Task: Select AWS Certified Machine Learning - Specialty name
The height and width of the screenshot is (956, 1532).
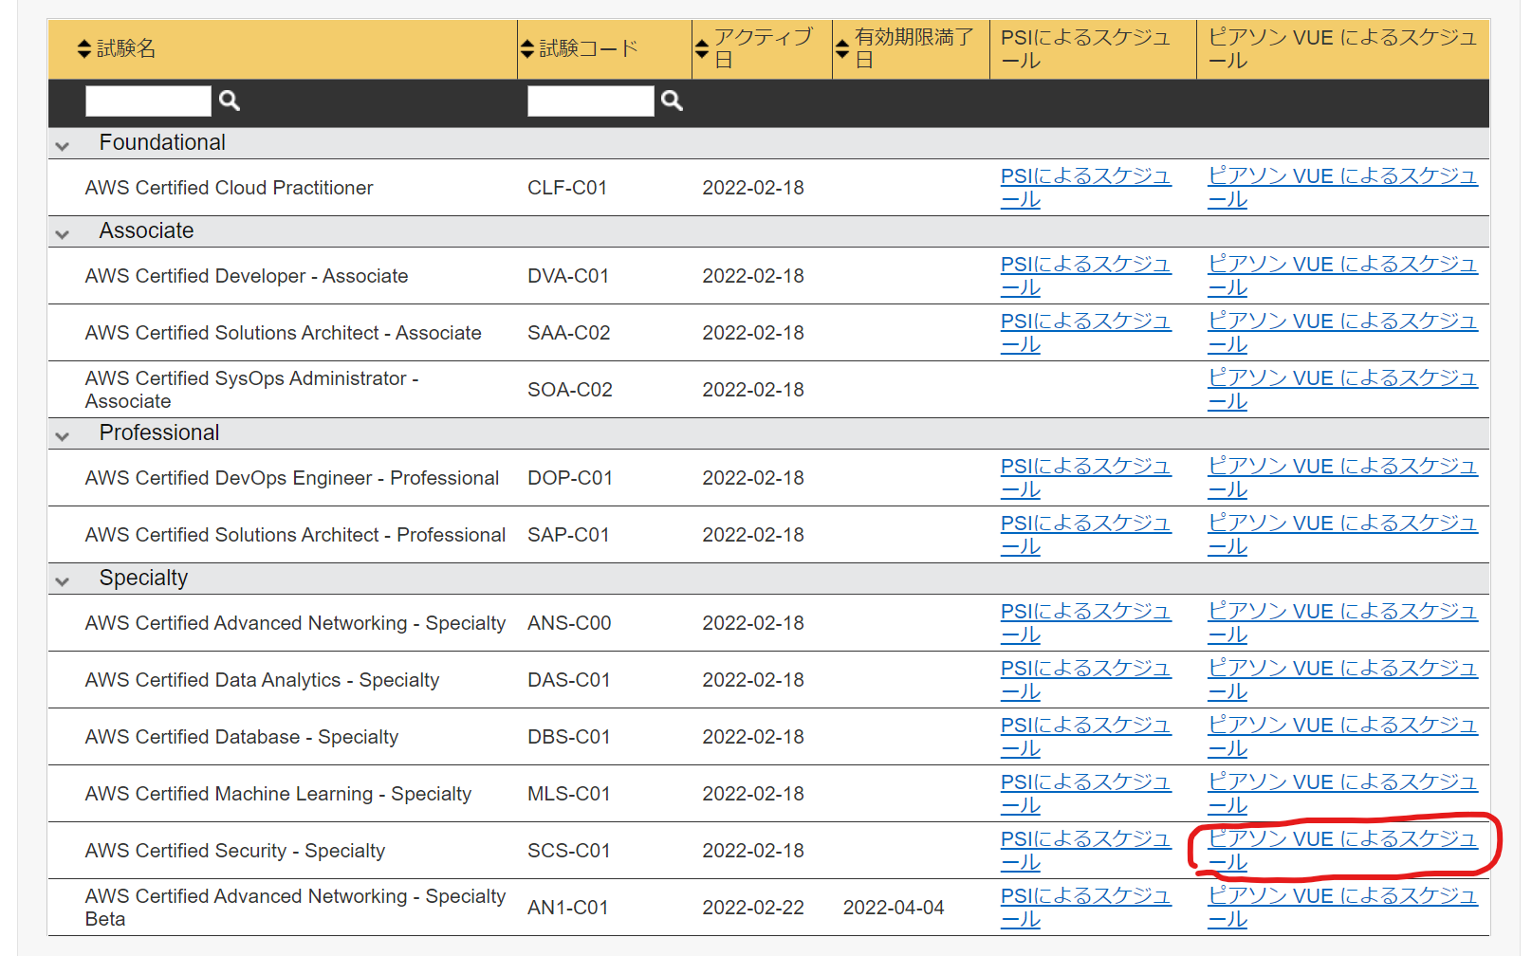Action: point(279,794)
